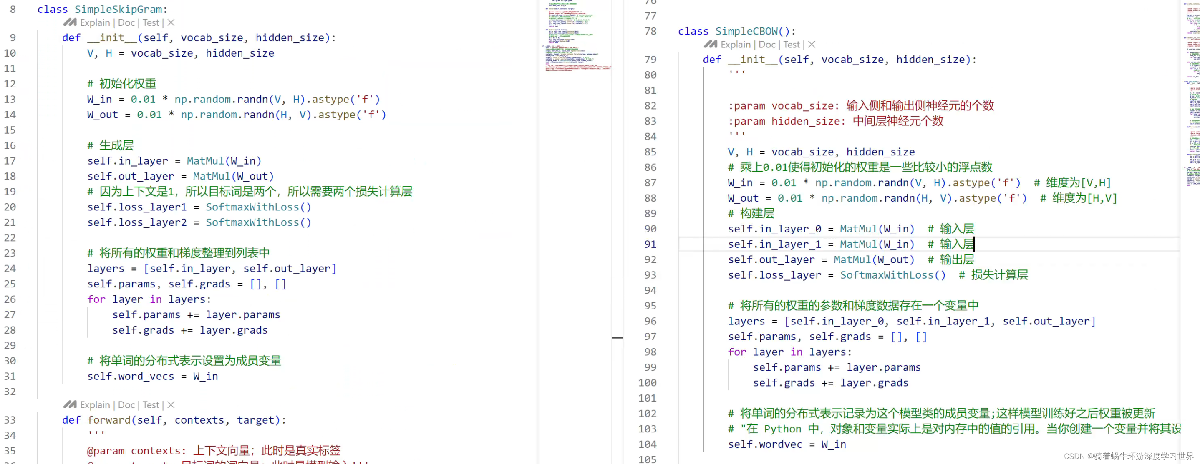Click 'self.loss_layer2 = SoftmaxWithLoss()' line
Screen dimensions: 1200x464
(x=199, y=223)
